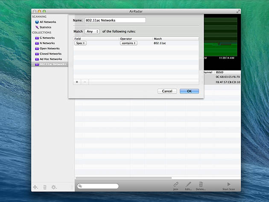Confirm collection with OK button
Screen dimensions: 269x202
(x=189, y=91)
